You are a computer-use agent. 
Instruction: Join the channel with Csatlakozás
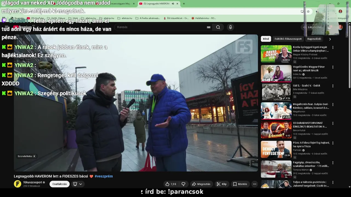(x=60, y=184)
